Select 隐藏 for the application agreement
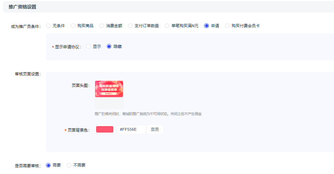 109,46
